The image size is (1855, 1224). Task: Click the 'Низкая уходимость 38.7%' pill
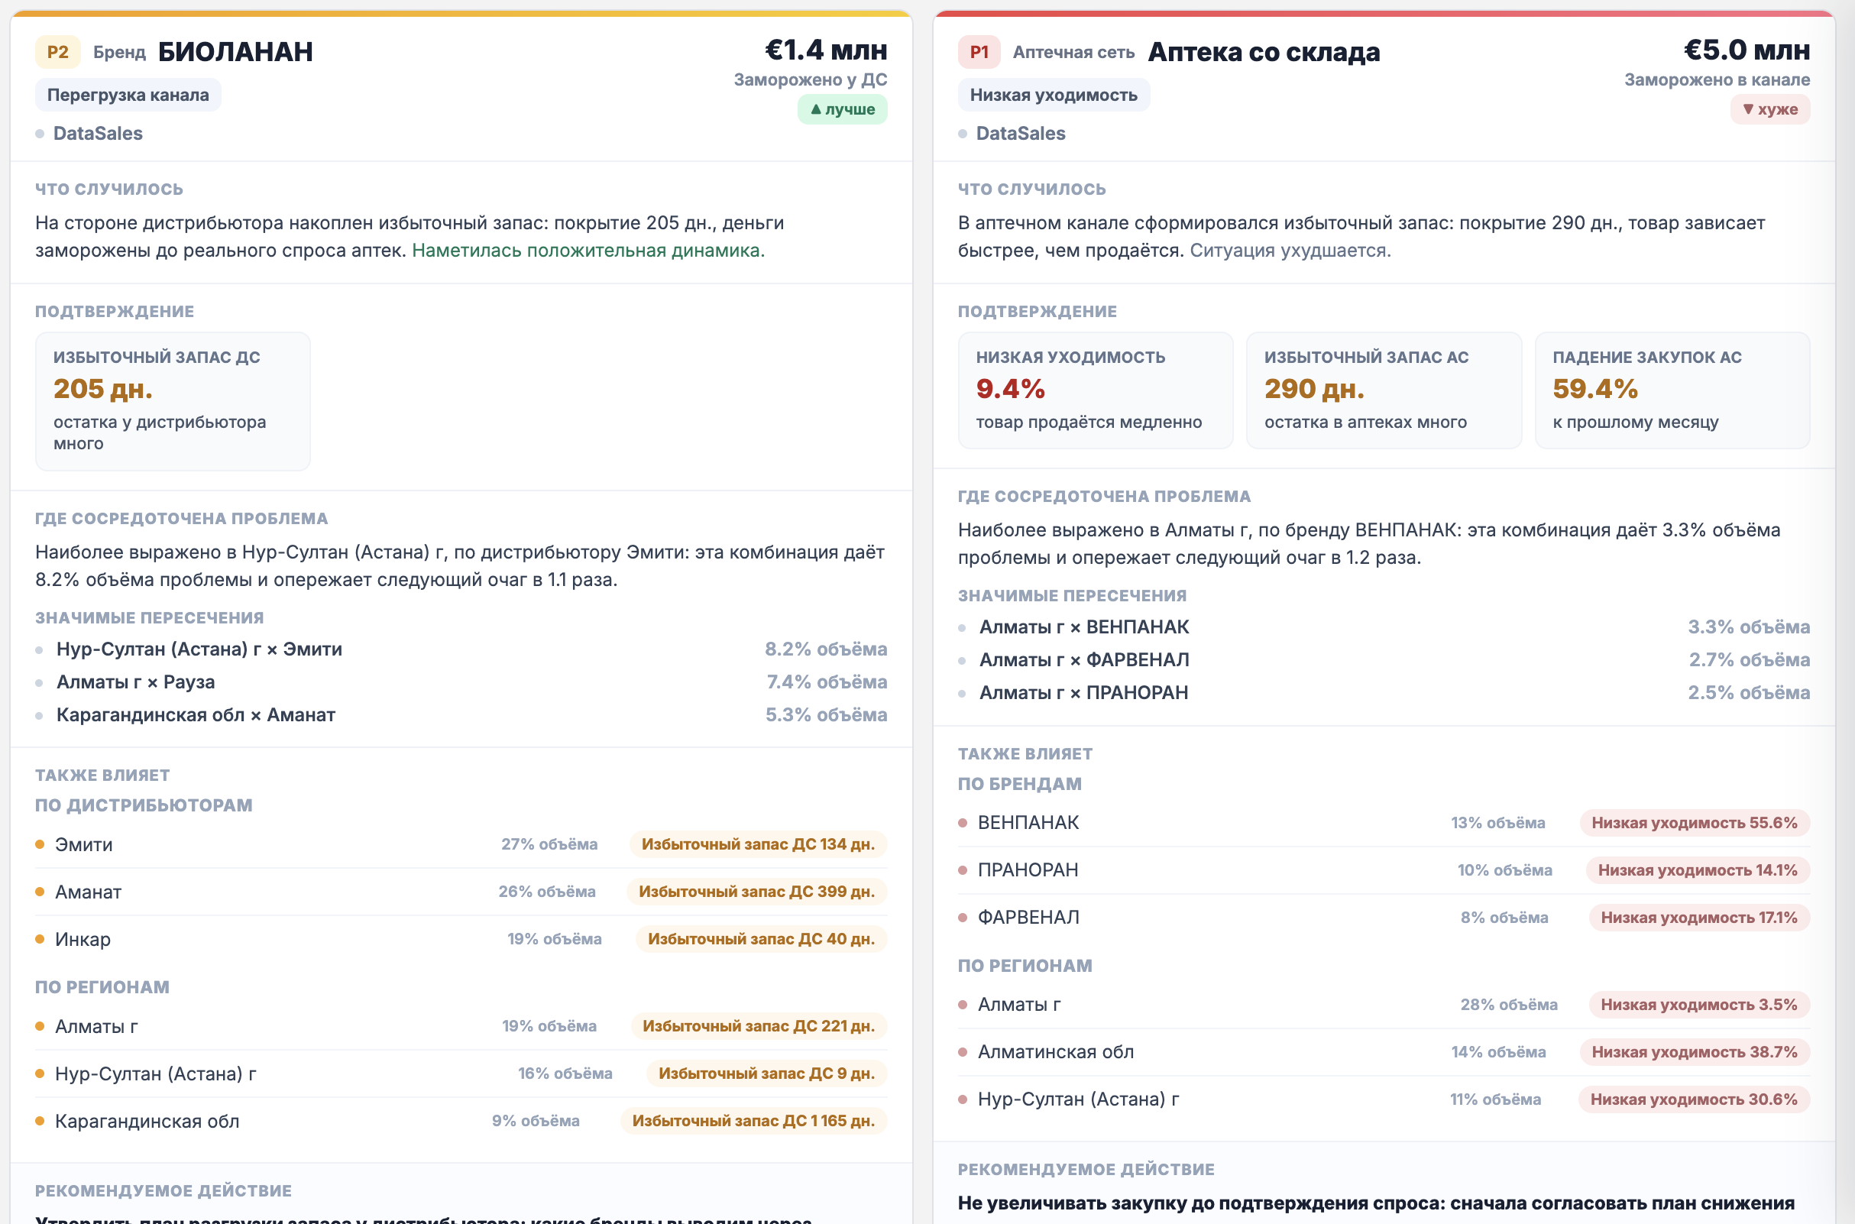click(x=1695, y=1052)
